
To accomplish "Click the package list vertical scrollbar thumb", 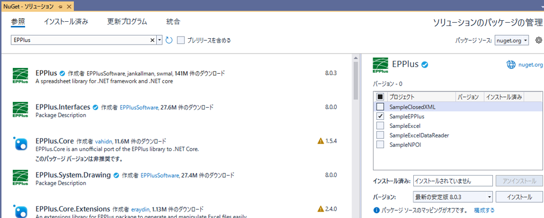I will pyautogui.click(x=355, y=81).
